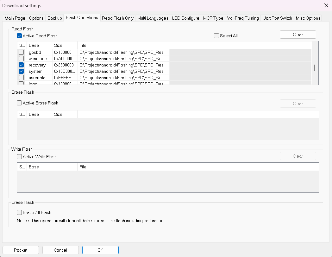Enable Active Write Flash checkbox

point(20,157)
